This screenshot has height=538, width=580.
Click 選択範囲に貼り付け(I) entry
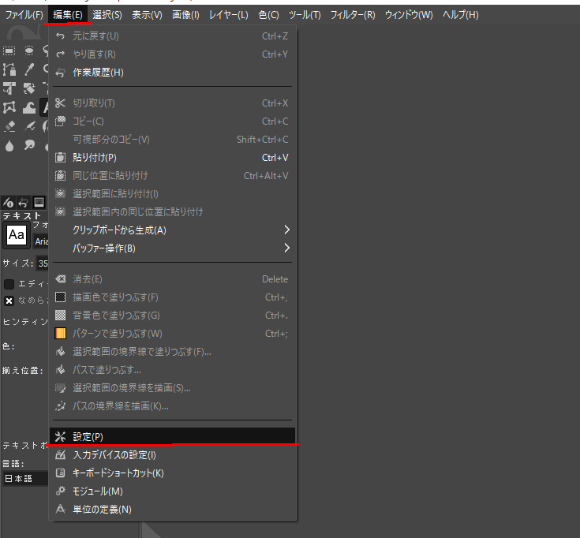coord(172,194)
